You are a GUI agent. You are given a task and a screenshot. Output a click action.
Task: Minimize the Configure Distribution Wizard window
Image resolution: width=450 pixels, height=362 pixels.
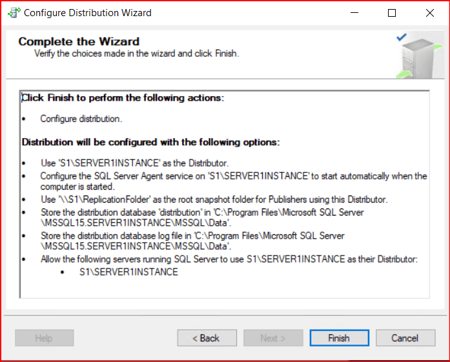coord(354,12)
